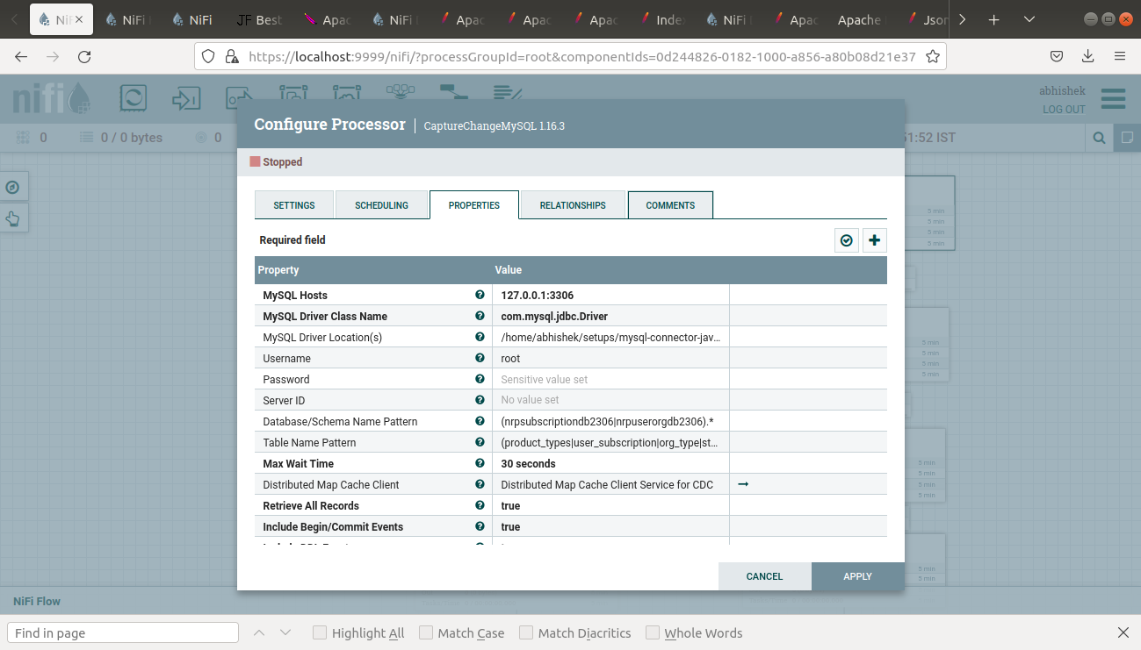Viewport: 1141px width, 650px height.
Task: Switch to the RELATIONSHIPS tab
Action: point(572,204)
